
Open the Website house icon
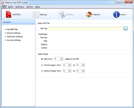coord(89,15)
